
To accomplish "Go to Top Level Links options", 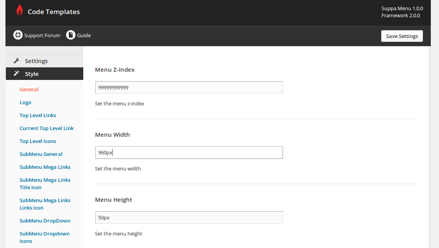I will 38,115.
